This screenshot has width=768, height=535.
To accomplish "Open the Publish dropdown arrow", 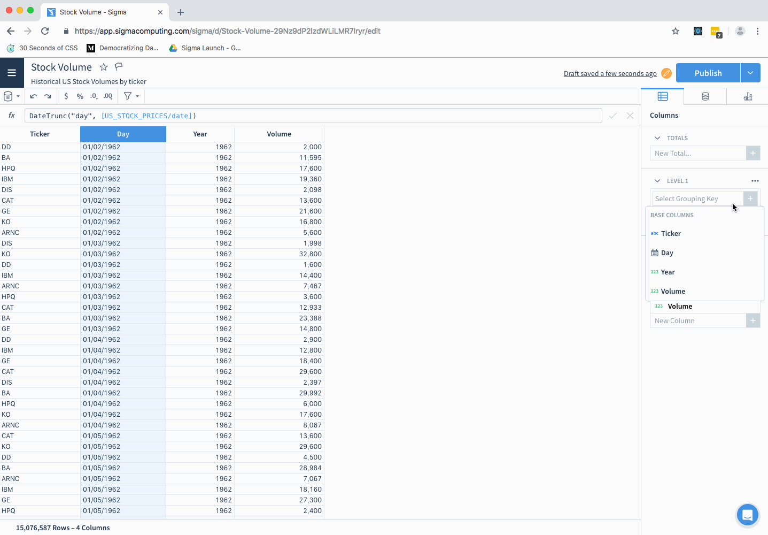I will point(750,73).
